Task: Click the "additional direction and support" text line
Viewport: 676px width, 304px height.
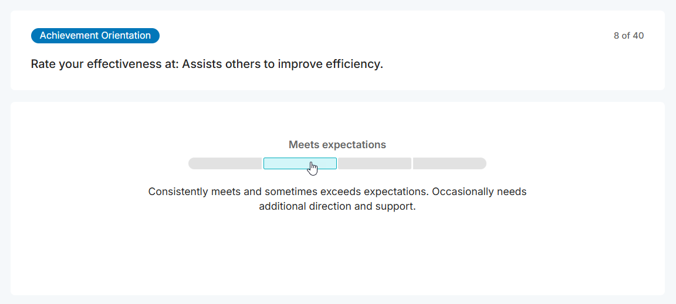Action: tap(337, 206)
